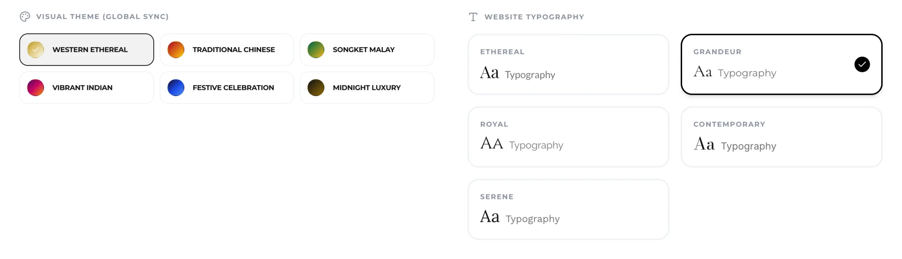Click the Western Ethereal theme label
The height and width of the screenshot is (259, 902).
pos(90,50)
